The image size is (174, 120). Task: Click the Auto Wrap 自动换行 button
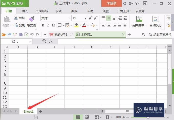(x=156, y=22)
